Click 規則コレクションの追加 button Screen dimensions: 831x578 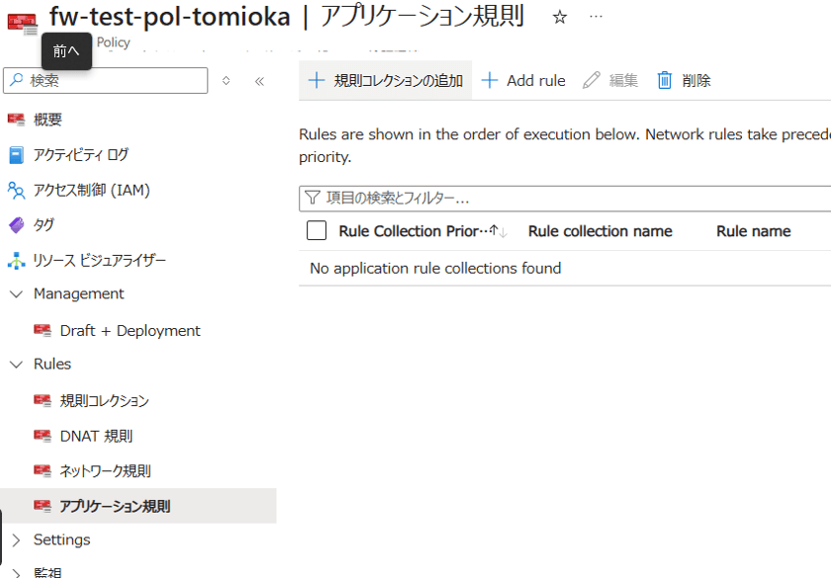[x=385, y=80]
